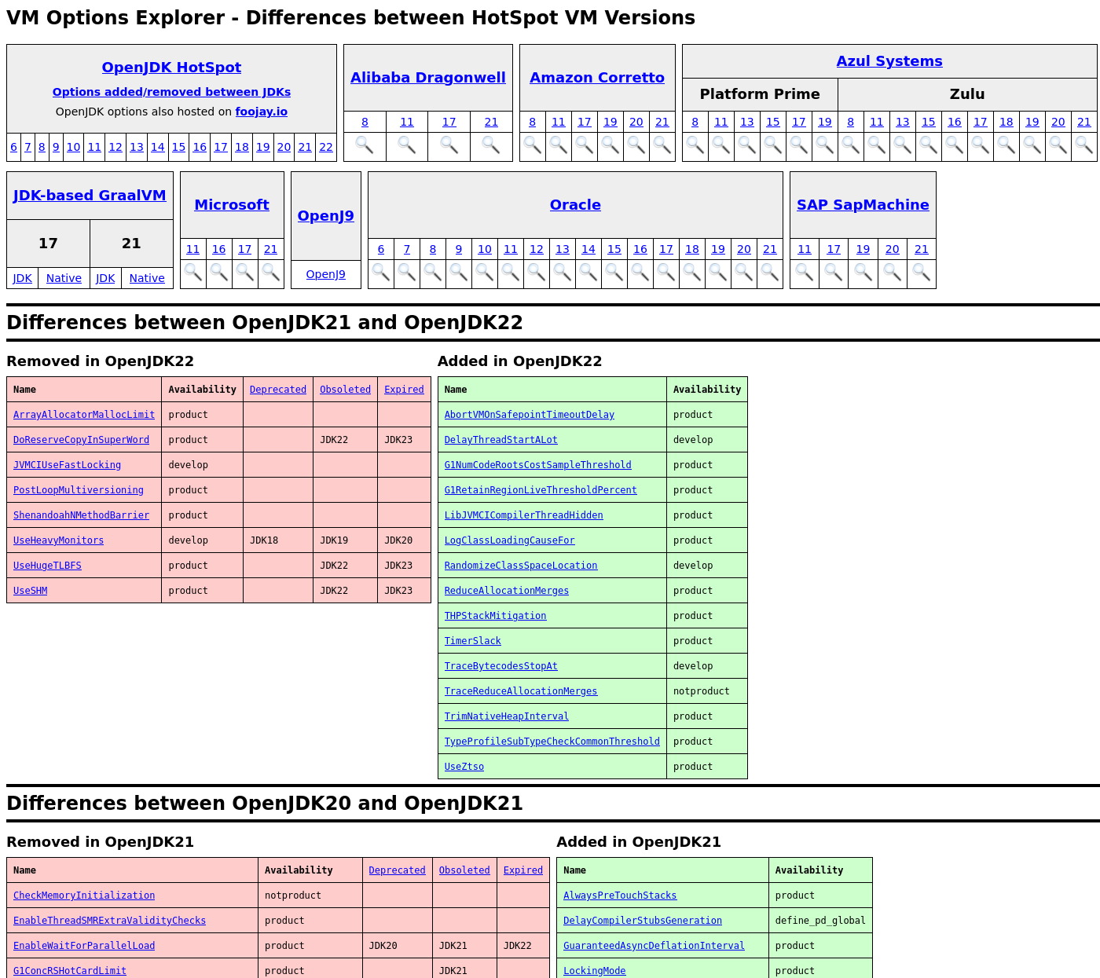Click the Native link under GraalVM 17
The height and width of the screenshot is (978, 1100).
tap(64, 278)
